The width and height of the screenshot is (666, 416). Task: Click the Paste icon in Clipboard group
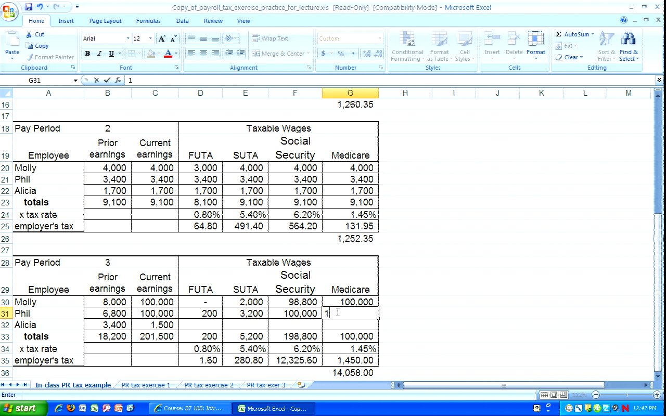[x=11, y=41]
